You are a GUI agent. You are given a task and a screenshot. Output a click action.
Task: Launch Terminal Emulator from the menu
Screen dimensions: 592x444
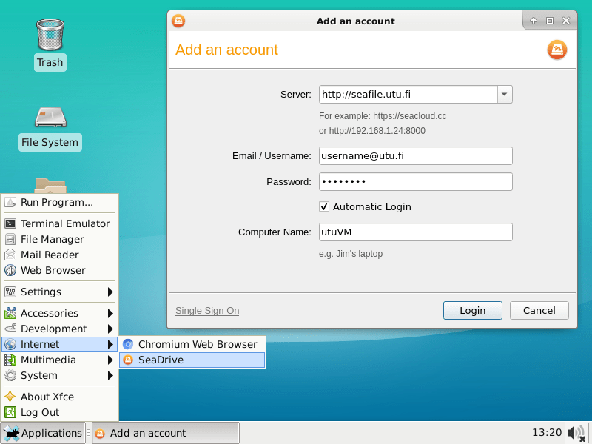pyautogui.click(x=60, y=223)
